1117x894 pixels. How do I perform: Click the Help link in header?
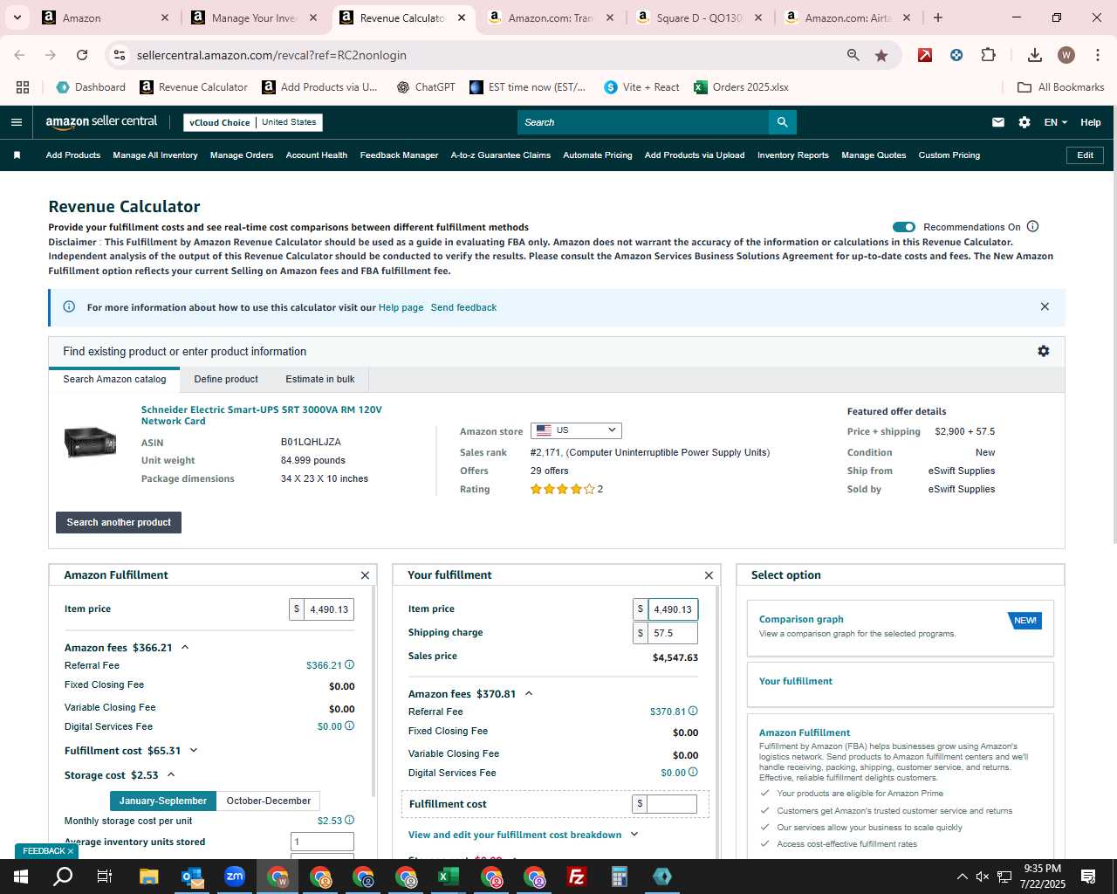pyautogui.click(x=1091, y=122)
